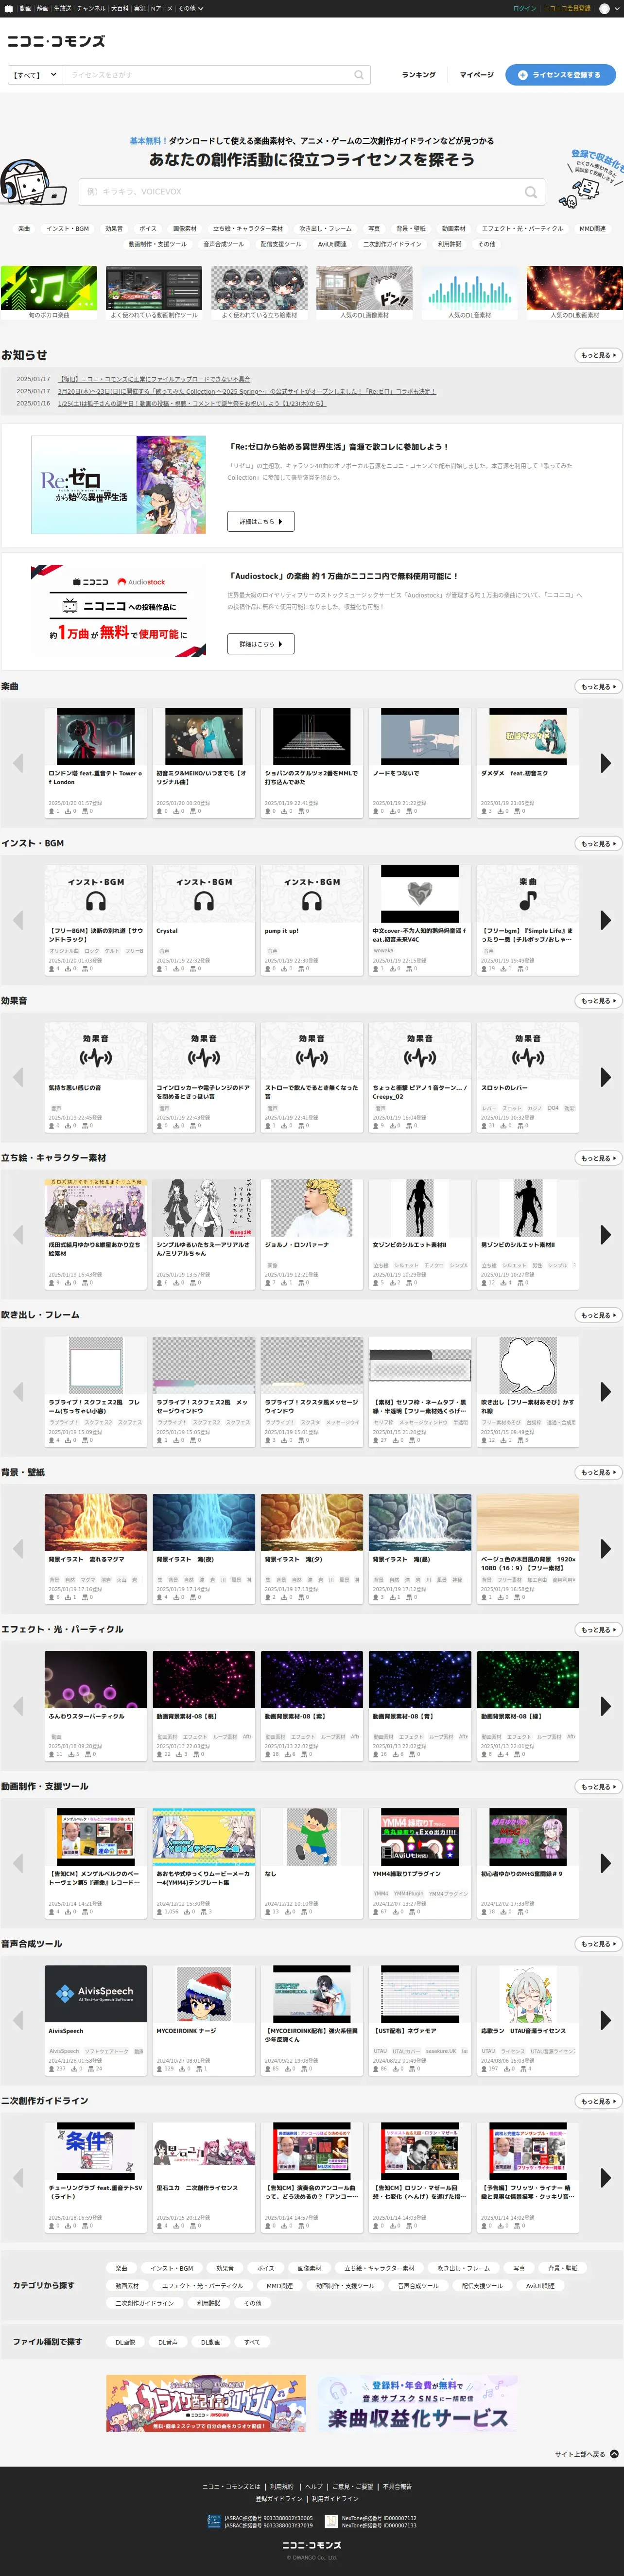Click the magnifier icon in the hero search box
The width and height of the screenshot is (624, 2576).
point(531,192)
